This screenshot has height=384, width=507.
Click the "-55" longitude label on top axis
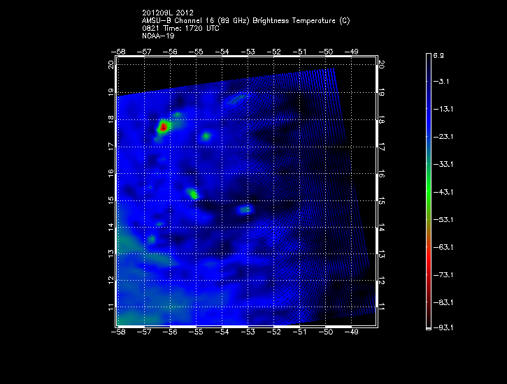click(x=196, y=52)
